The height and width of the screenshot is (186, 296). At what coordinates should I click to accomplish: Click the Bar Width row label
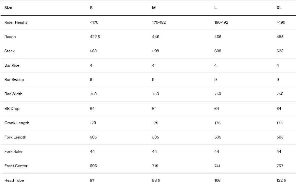coord(13,94)
